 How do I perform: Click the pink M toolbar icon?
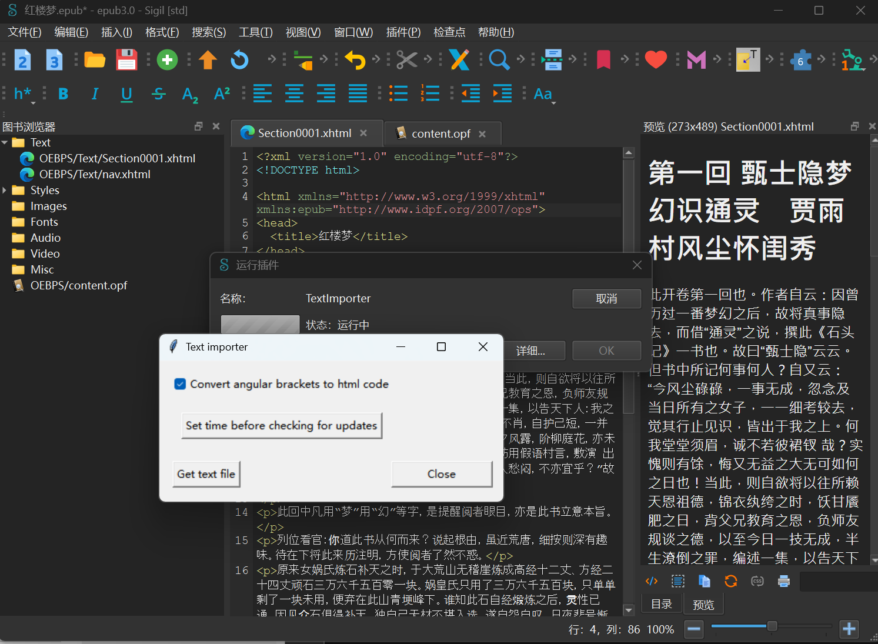696,60
